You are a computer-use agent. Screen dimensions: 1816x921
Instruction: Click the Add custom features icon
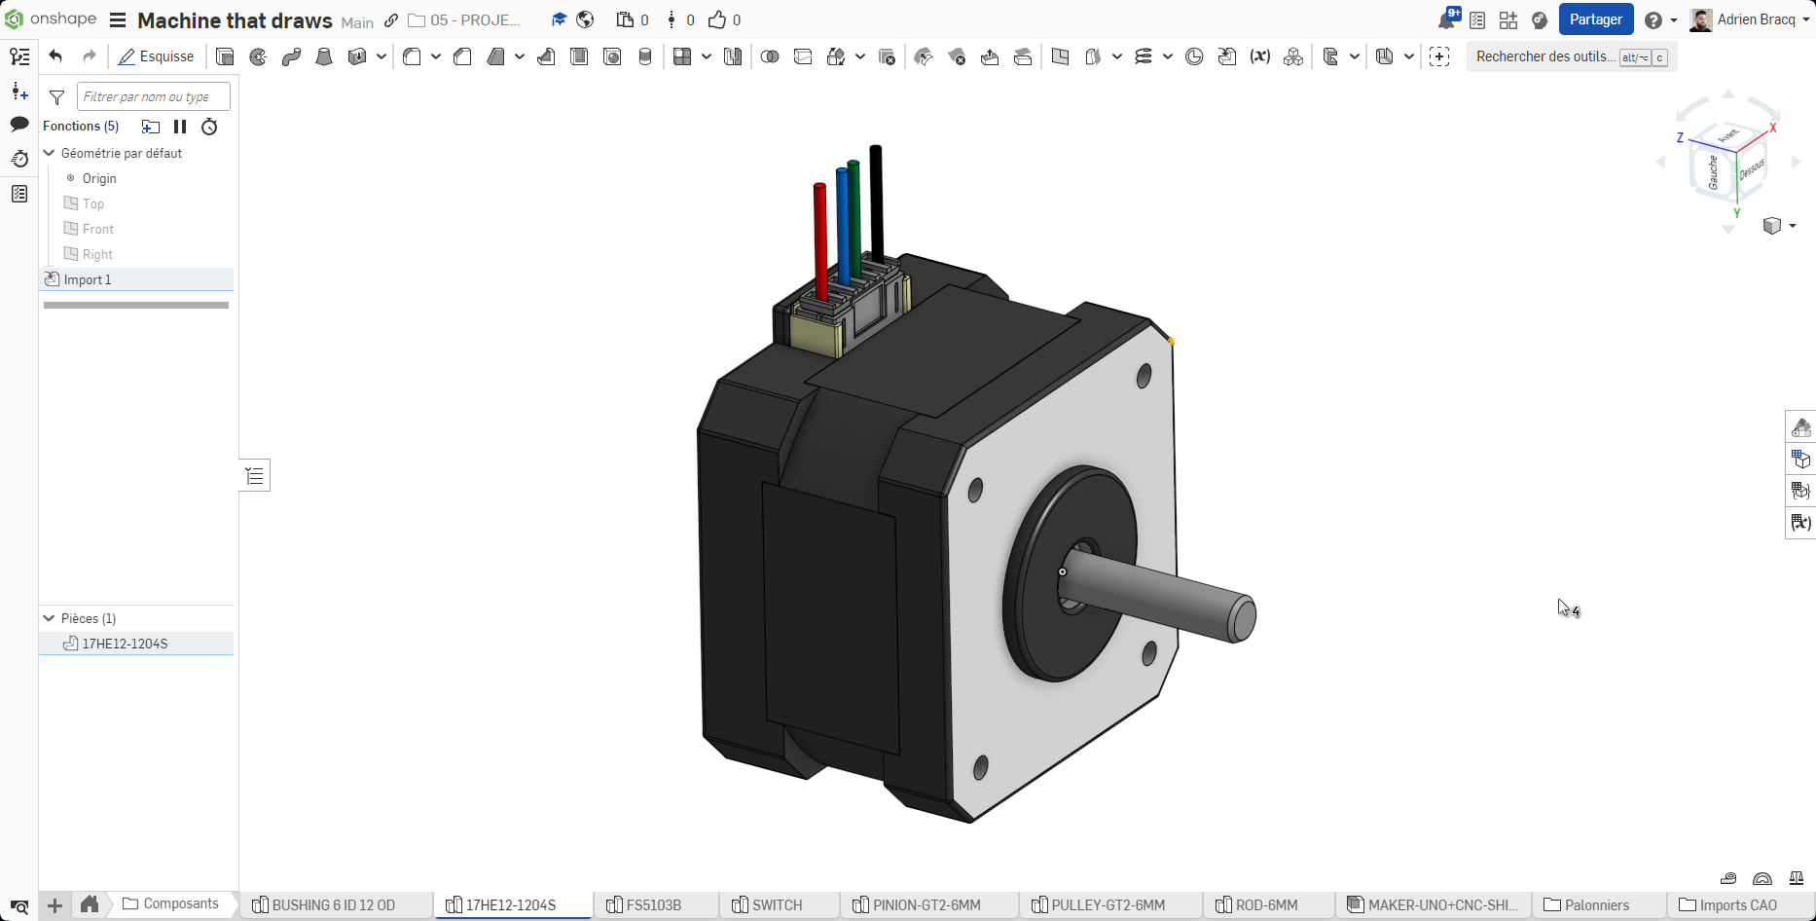[x=1439, y=56]
